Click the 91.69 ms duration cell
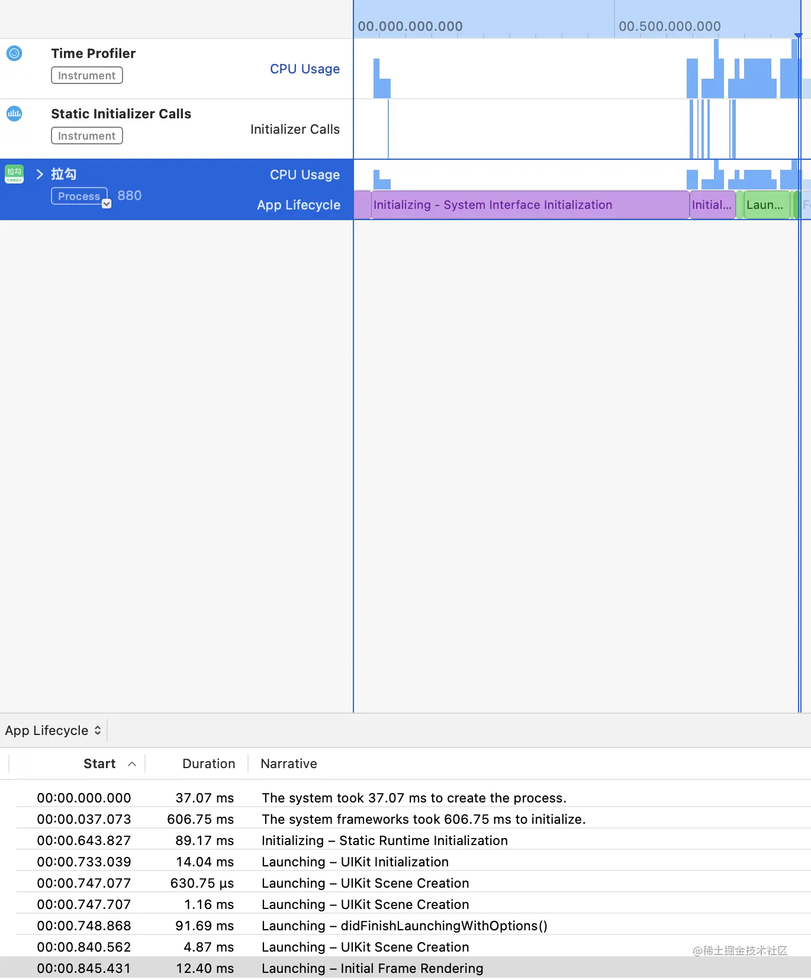The image size is (811, 980). 204,926
